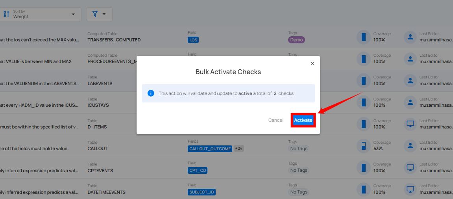The image size is (453, 199).
Task: Click the HADM_ID value in the ICUSTAYS description
Action: tap(39, 105)
